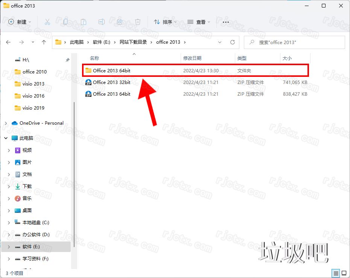Click the Cut icon in the toolbar

coord(47,22)
